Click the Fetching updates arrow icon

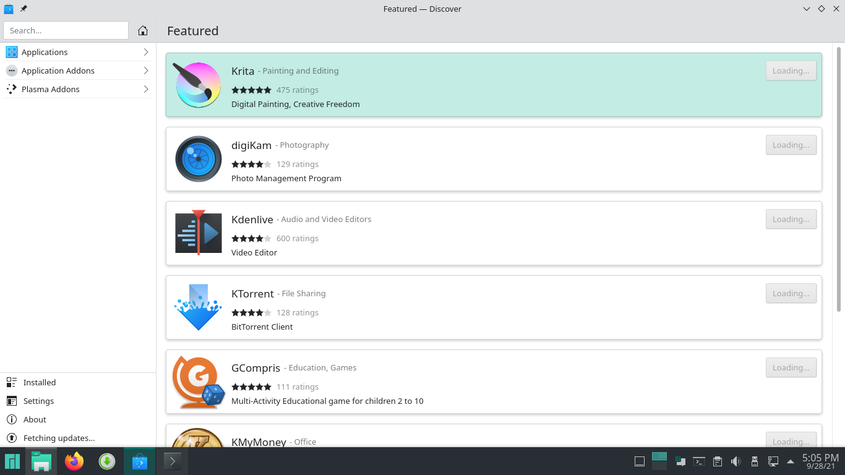tap(12, 438)
